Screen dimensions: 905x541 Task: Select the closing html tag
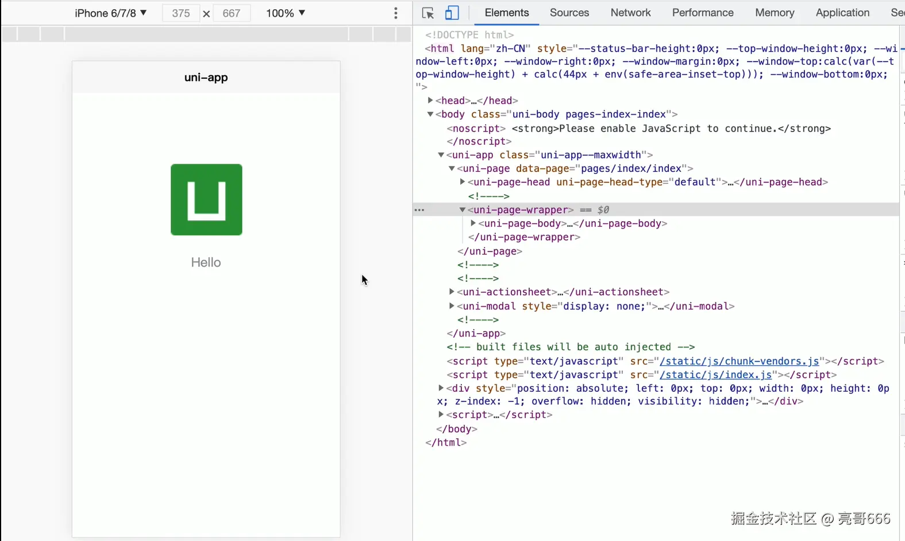[446, 443]
